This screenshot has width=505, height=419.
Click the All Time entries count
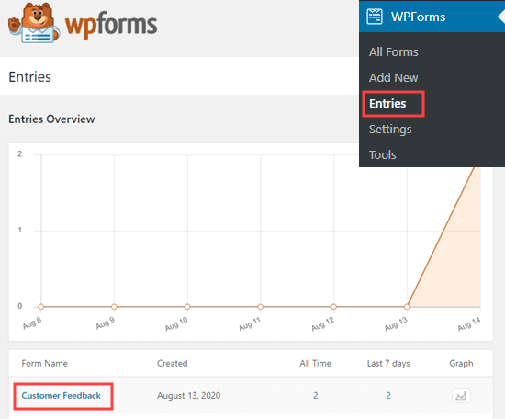click(x=315, y=395)
